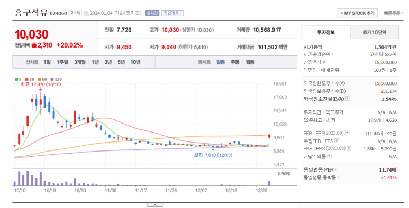Click the green 5-day moving average legend
The height and width of the screenshot is (208, 409).
[19, 79]
